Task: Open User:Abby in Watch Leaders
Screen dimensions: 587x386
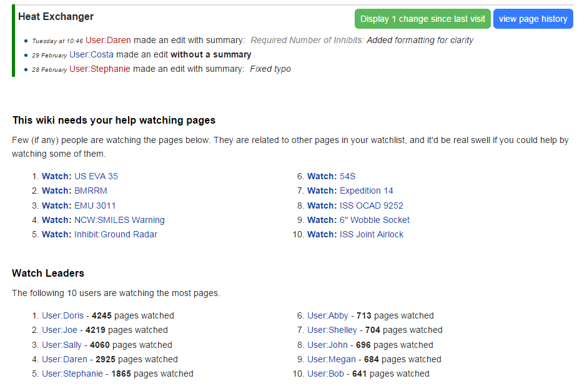Action: click(x=328, y=315)
